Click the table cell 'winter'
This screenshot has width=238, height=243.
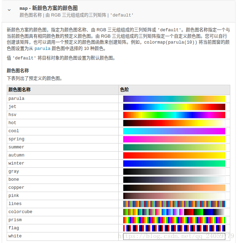coord(63,164)
